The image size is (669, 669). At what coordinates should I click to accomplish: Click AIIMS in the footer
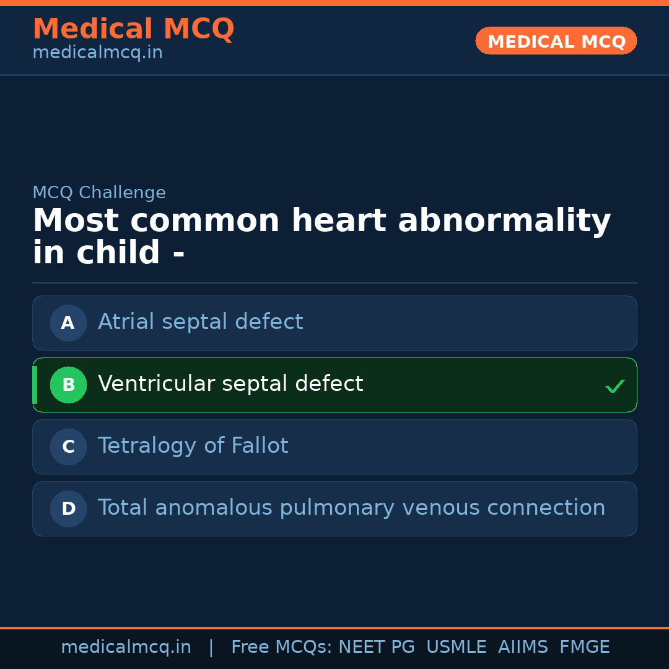523,647
